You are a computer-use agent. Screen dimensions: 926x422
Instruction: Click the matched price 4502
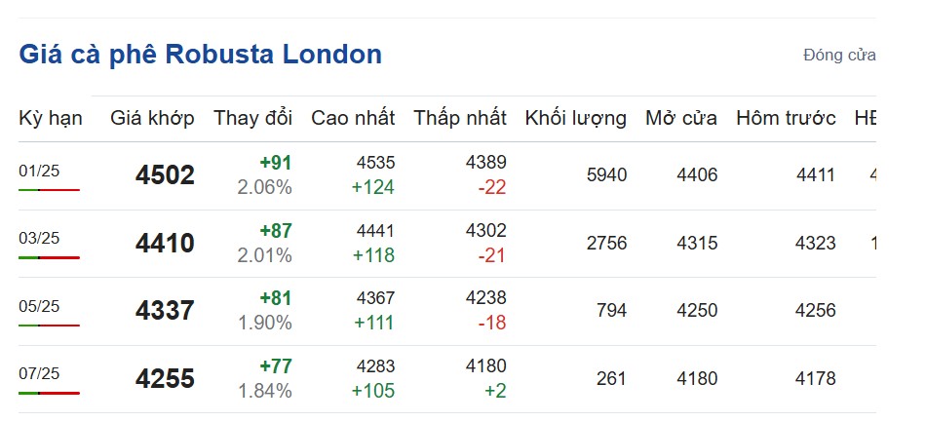(x=165, y=175)
